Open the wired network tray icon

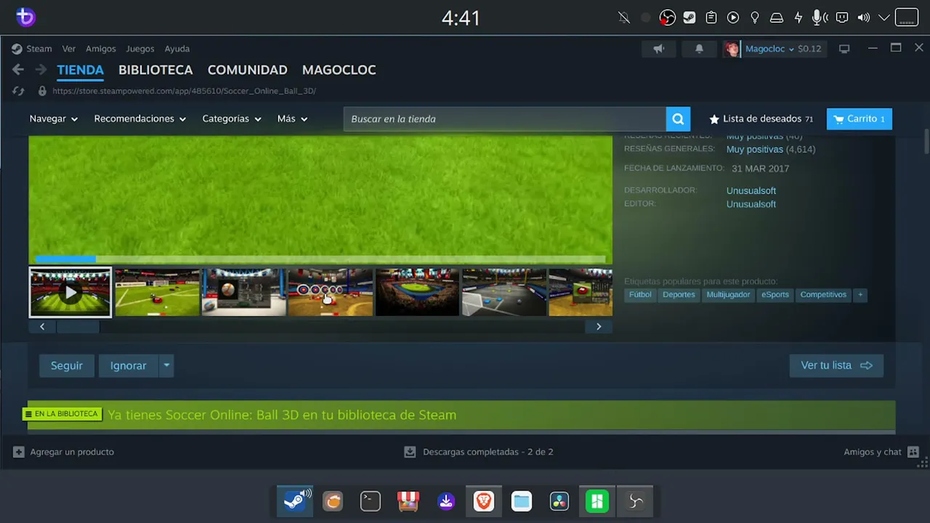click(842, 17)
